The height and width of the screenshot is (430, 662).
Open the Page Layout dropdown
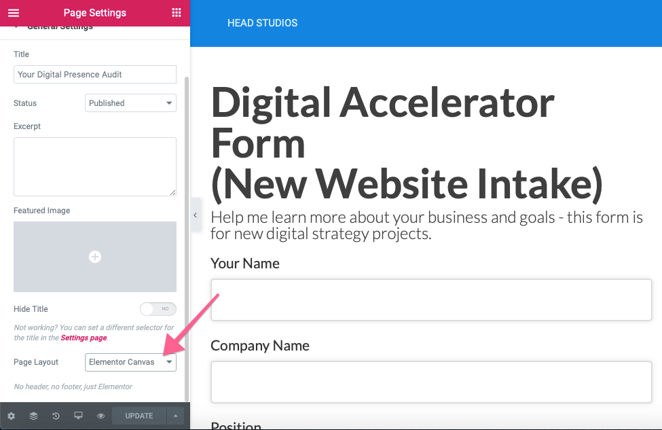130,362
